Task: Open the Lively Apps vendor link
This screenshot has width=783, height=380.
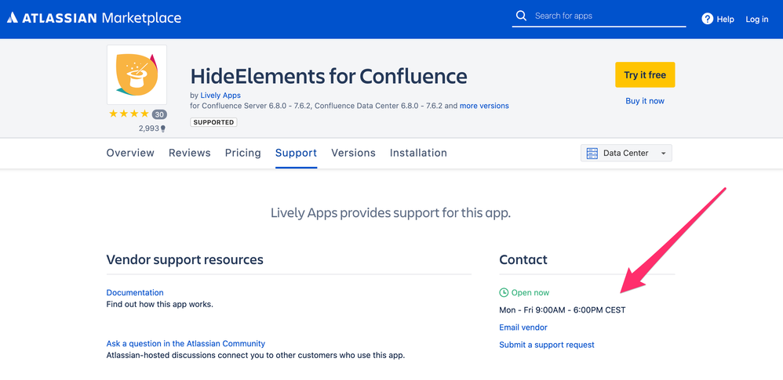Action: pos(220,96)
